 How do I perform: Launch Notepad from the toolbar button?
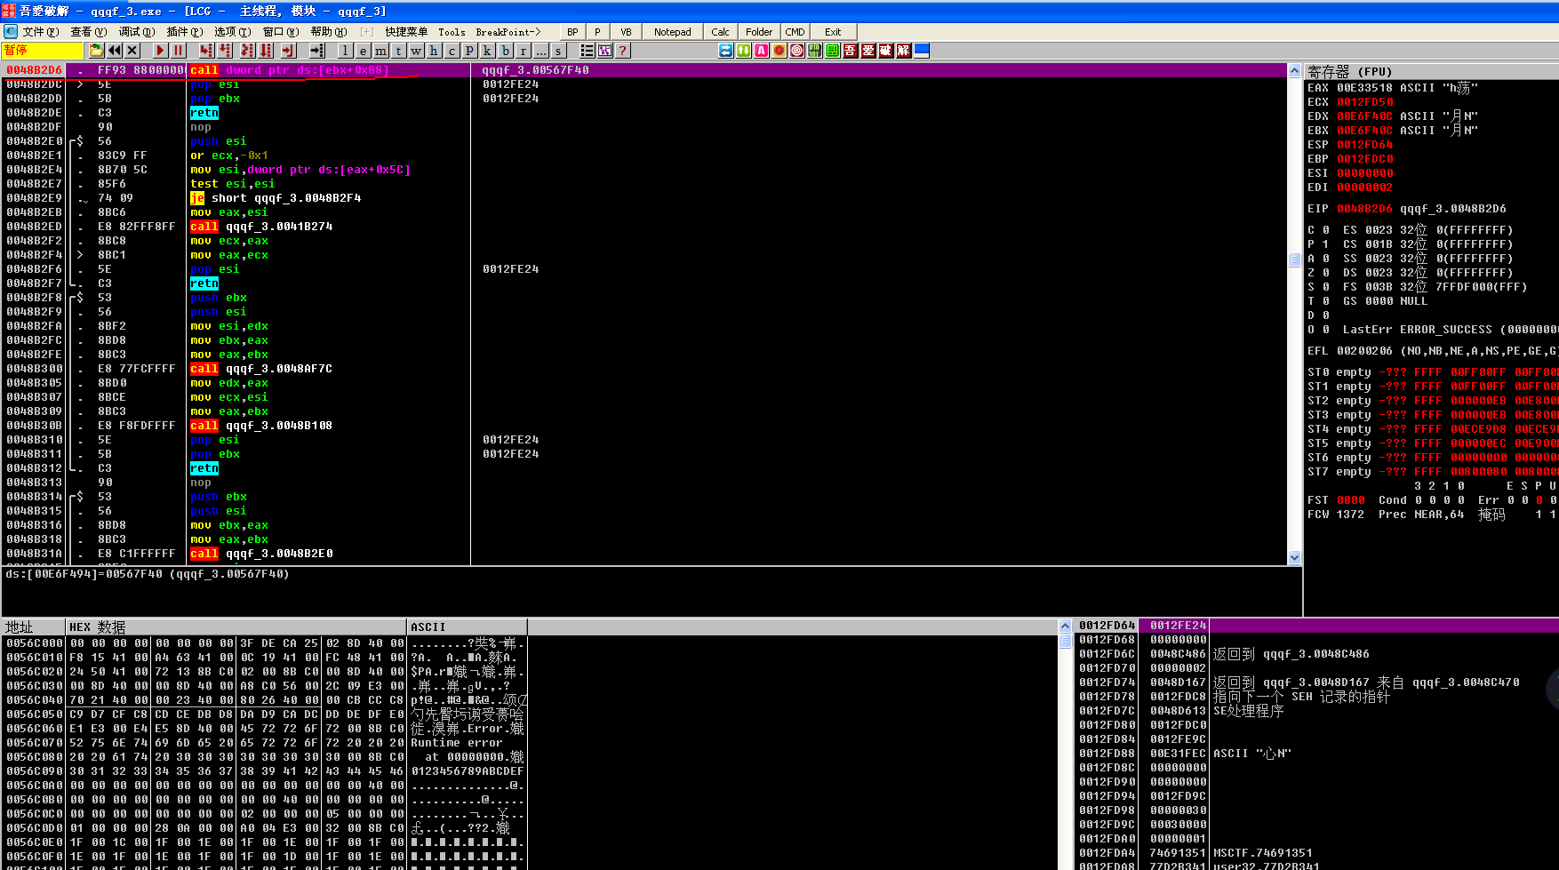tap(673, 32)
